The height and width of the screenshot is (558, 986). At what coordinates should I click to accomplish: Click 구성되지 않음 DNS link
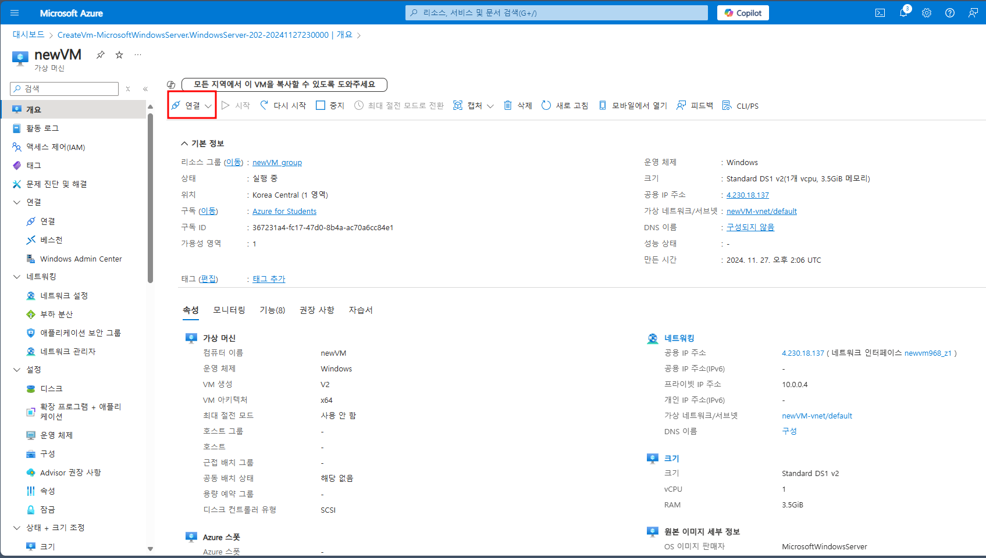[750, 227]
